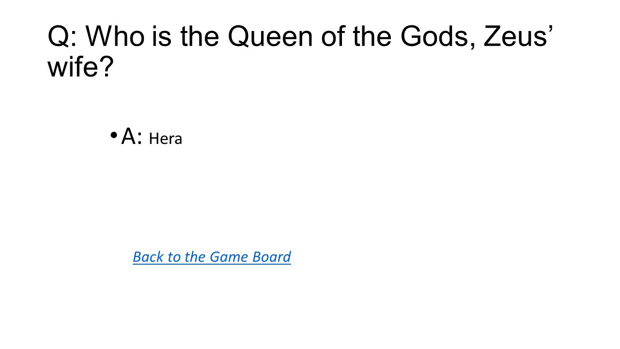Click the word wife? in the title
Viewport: 620px width, 349px height.
(80, 66)
